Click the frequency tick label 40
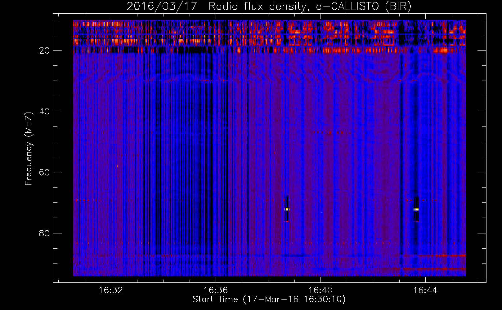The width and height of the screenshot is (502, 310). click(x=44, y=111)
